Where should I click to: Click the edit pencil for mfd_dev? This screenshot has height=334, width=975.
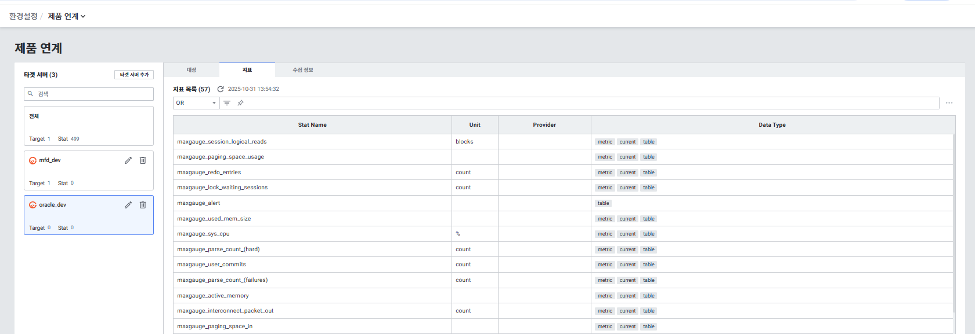point(128,160)
